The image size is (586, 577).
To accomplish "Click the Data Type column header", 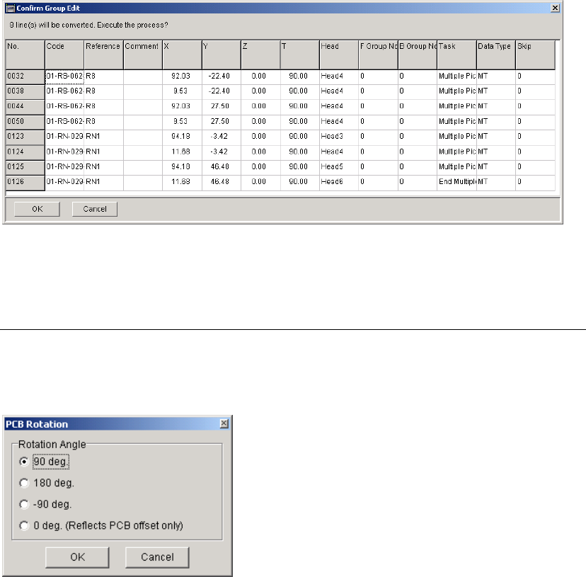I will pyautogui.click(x=496, y=55).
